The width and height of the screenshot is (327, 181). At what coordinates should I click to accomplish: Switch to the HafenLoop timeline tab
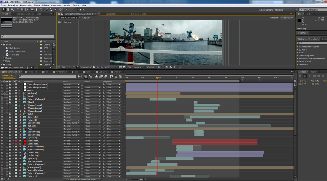pyautogui.click(x=32, y=72)
